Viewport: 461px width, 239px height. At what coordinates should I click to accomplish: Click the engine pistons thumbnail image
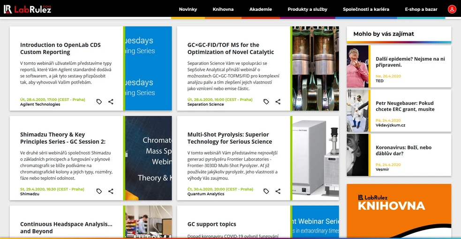coord(316,69)
